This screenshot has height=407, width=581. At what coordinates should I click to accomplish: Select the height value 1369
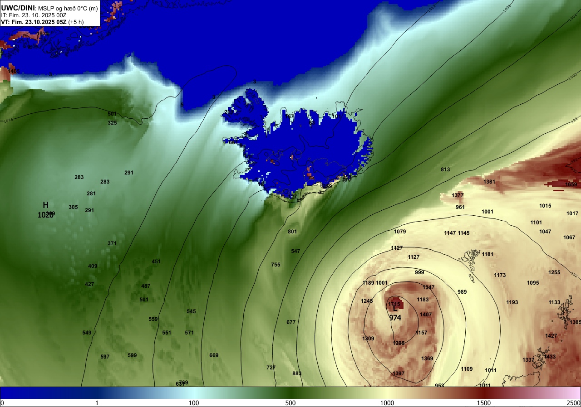[x=427, y=359]
